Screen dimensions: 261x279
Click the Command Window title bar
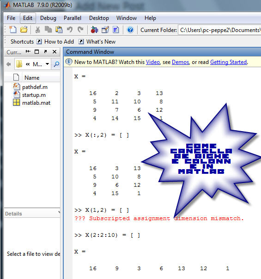point(162,52)
